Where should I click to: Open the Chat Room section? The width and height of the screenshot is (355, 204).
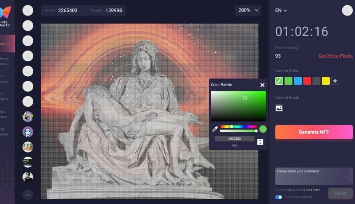4,114
